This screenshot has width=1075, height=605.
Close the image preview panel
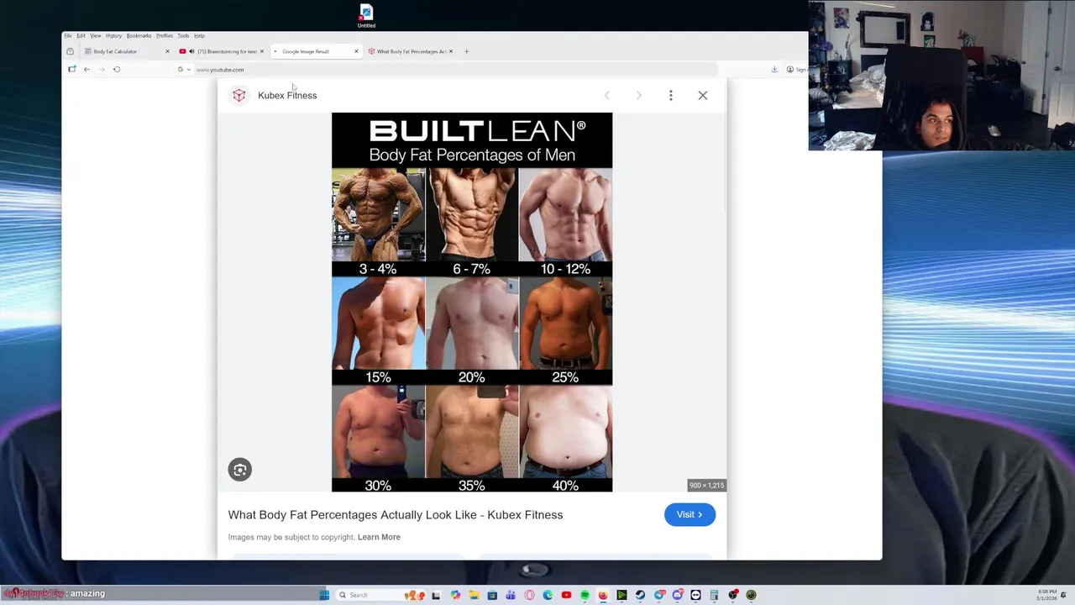pyautogui.click(x=703, y=95)
